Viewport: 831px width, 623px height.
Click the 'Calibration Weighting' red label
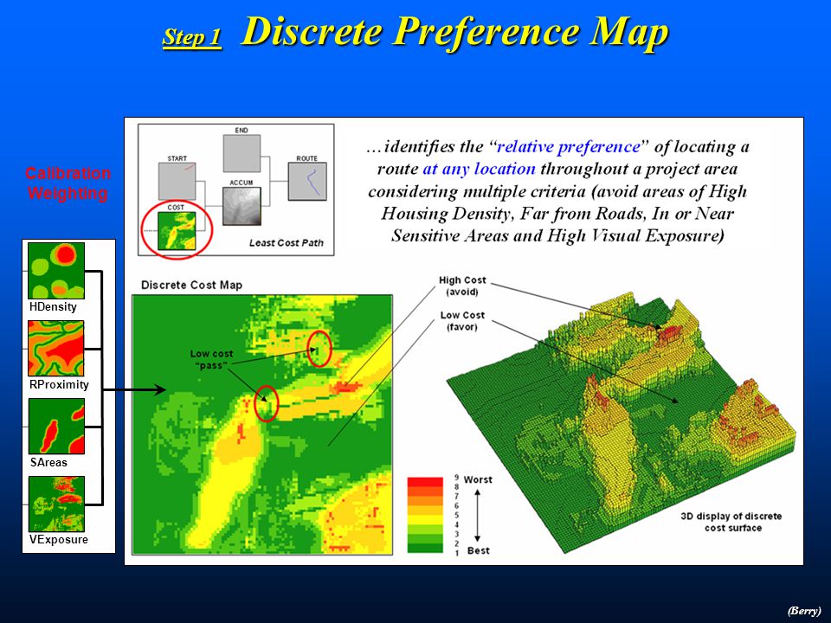pos(68,183)
